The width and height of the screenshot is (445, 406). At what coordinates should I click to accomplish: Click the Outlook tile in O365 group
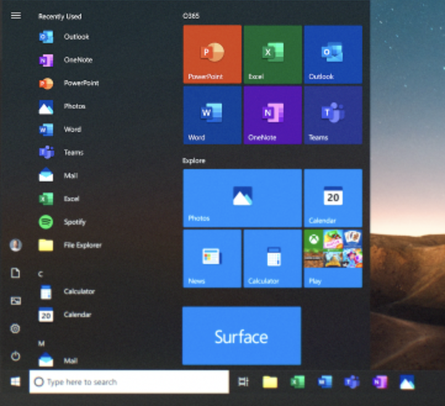[x=333, y=54]
